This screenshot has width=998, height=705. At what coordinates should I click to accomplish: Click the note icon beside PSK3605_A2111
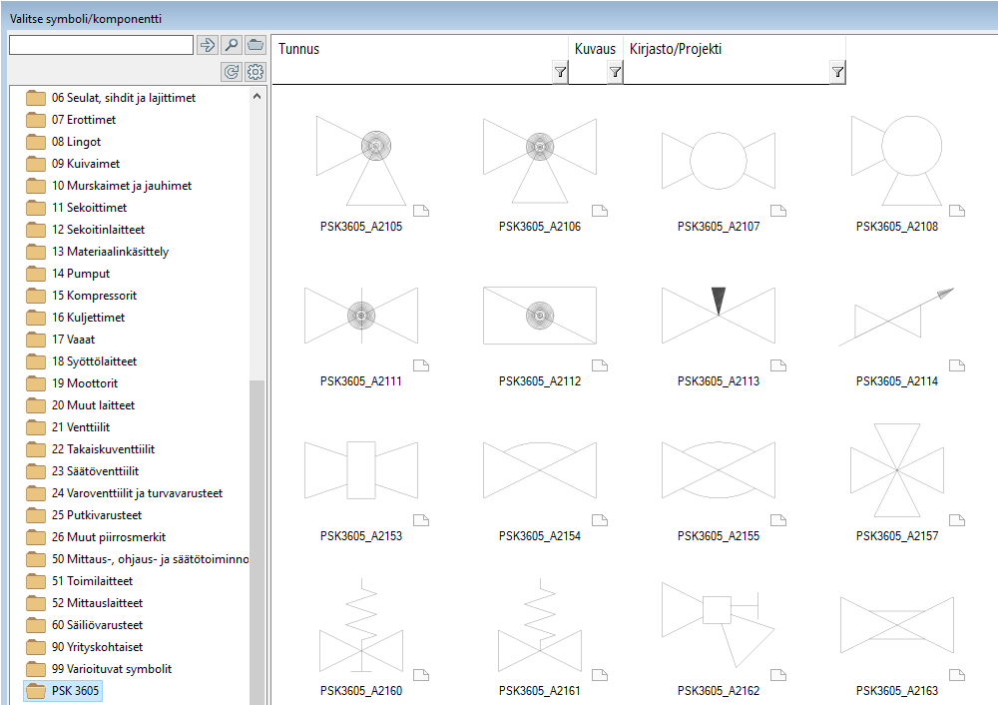pyautogui.click(x=420, y=365)
